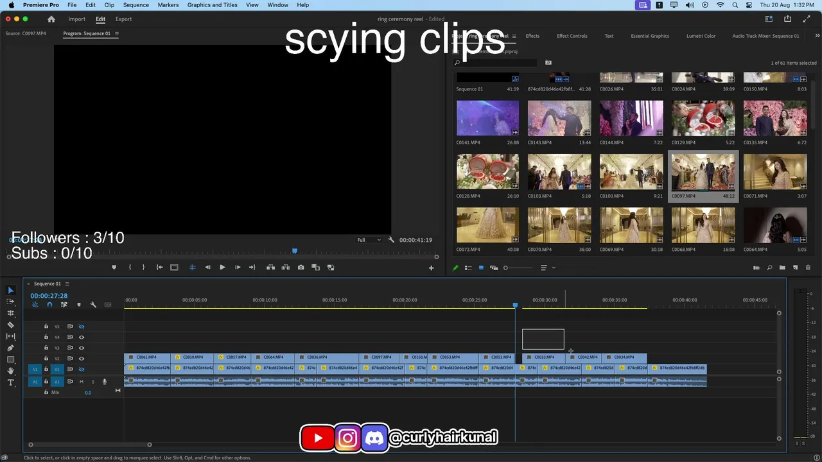Open the Program monitor button editor plus

[431, 268]
